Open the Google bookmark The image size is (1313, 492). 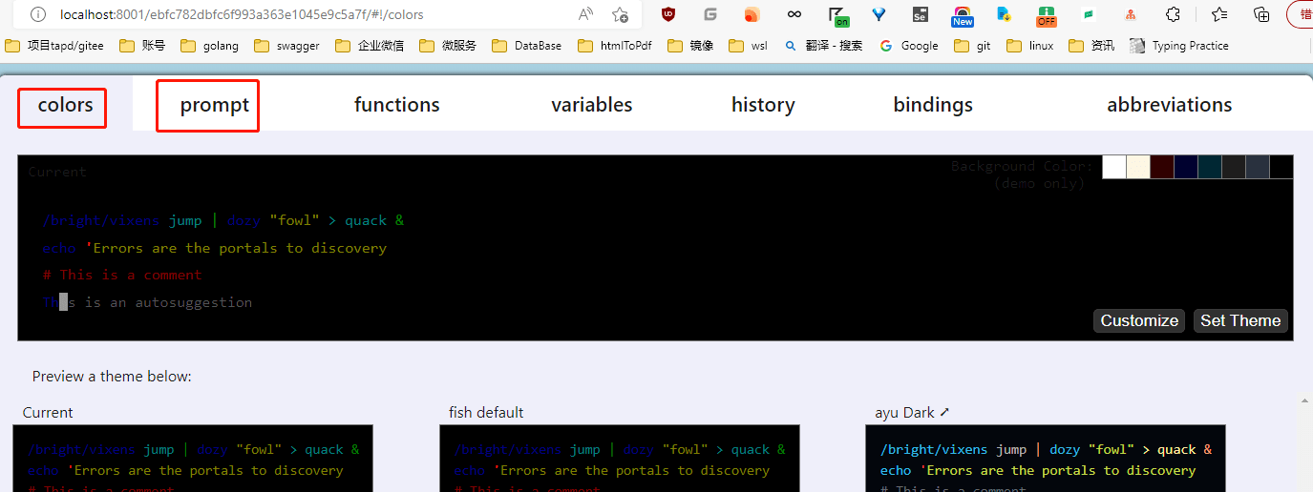point(908,46)
